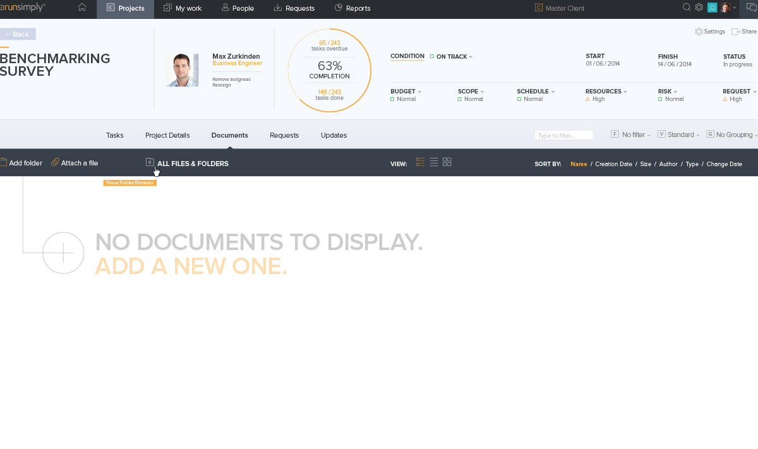Image resolution: width=758 pixels, height=449 pixels.
Task: Click the chat messages icon
Action: coord(751,8)
